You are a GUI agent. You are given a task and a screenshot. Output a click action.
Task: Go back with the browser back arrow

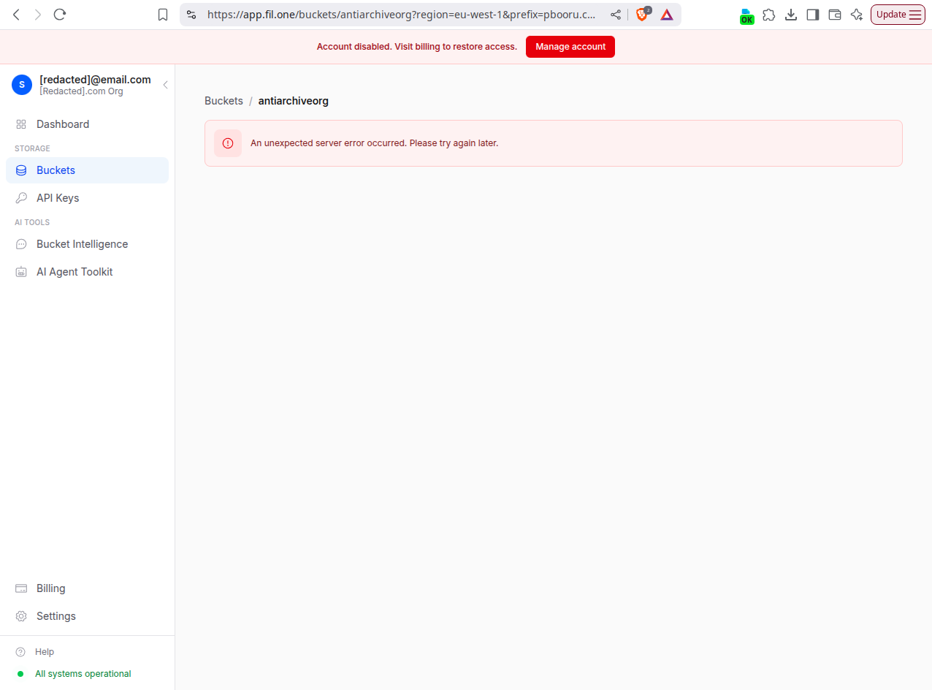17,15
